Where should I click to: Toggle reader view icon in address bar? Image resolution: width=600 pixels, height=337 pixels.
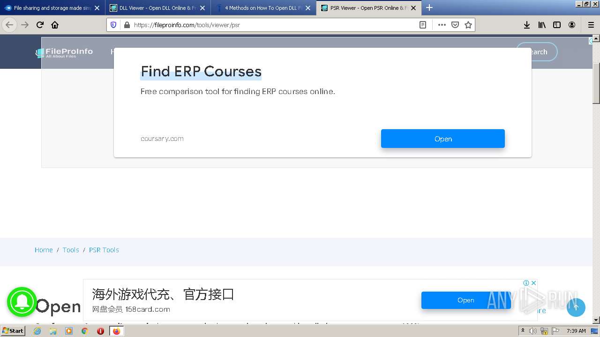pyautogui.click(x=423, y=25)
